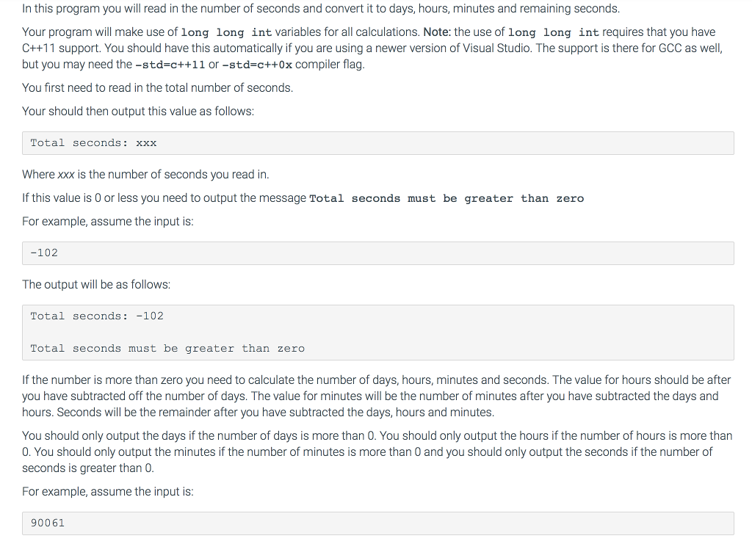Click the 'In this program you will read' opening sentence
This screenshot has width=752, height=544.
[x=321, y=9]
